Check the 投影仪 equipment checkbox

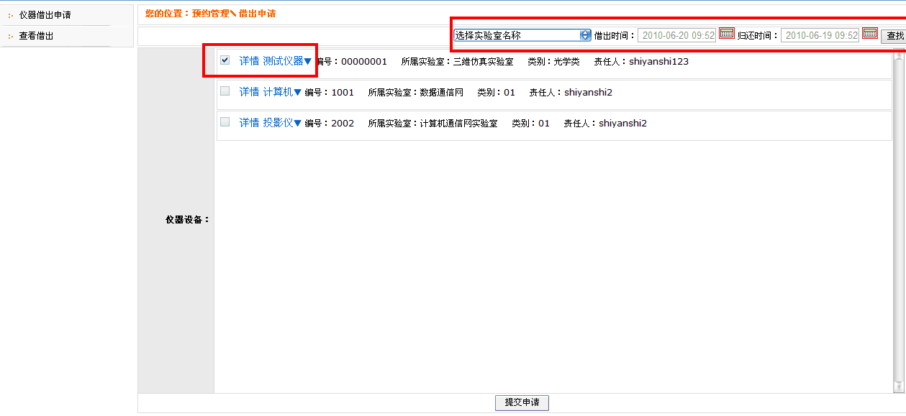tap(225, 122)
